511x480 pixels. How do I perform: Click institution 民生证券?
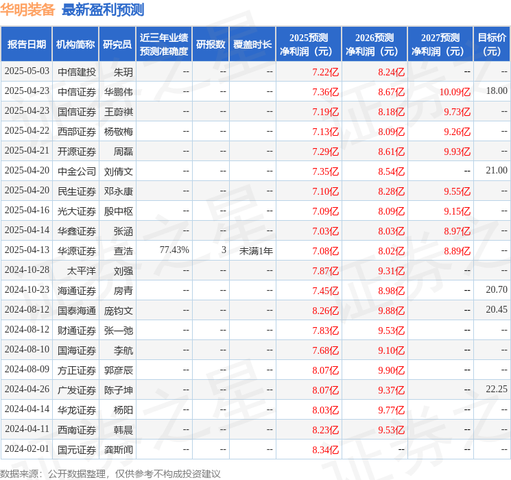pyautogui.click(x=77, y=191)
